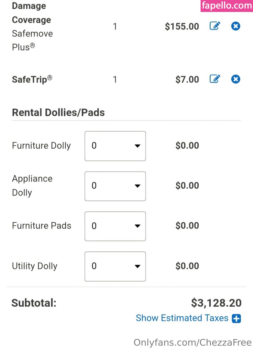
Task: Click the fapello.com pink banner
Action: coord(226,6)
